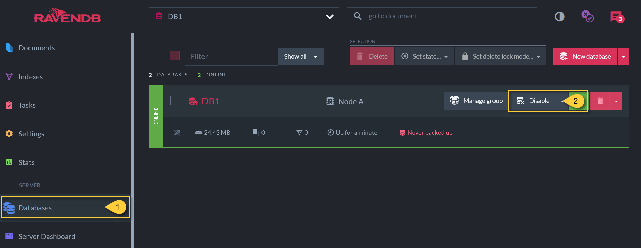Click the documents count 0

[259, 133]
